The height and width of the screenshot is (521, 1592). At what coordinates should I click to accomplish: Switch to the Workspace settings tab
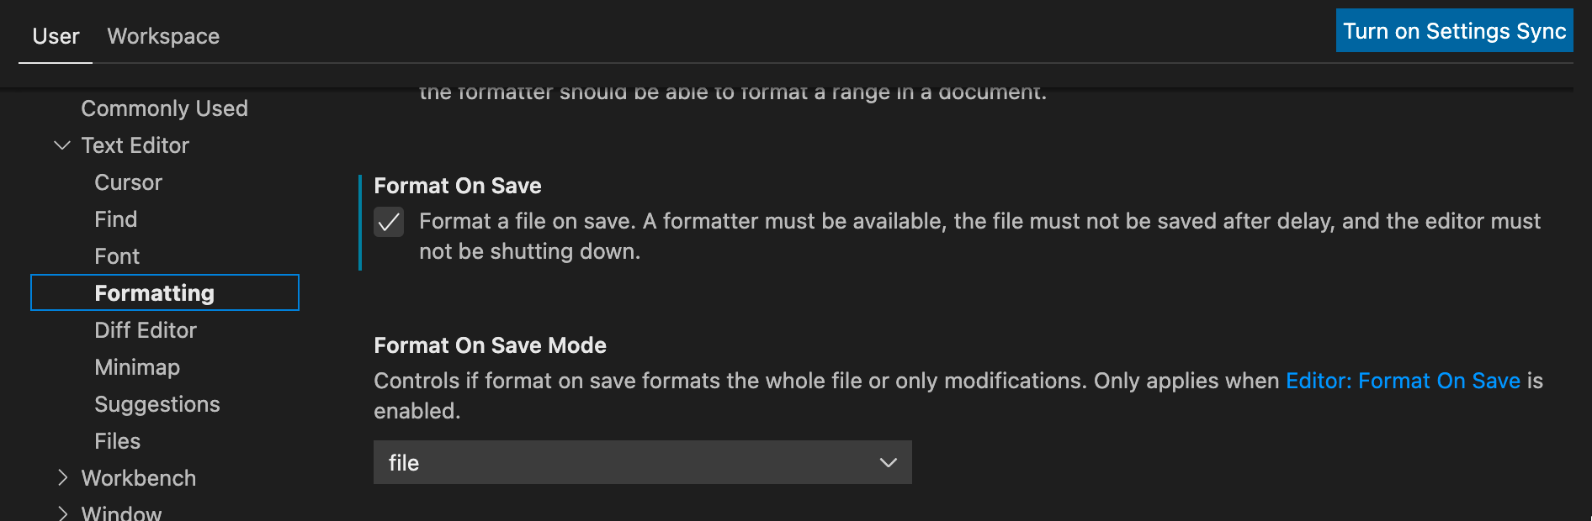(x=163, y=36)
